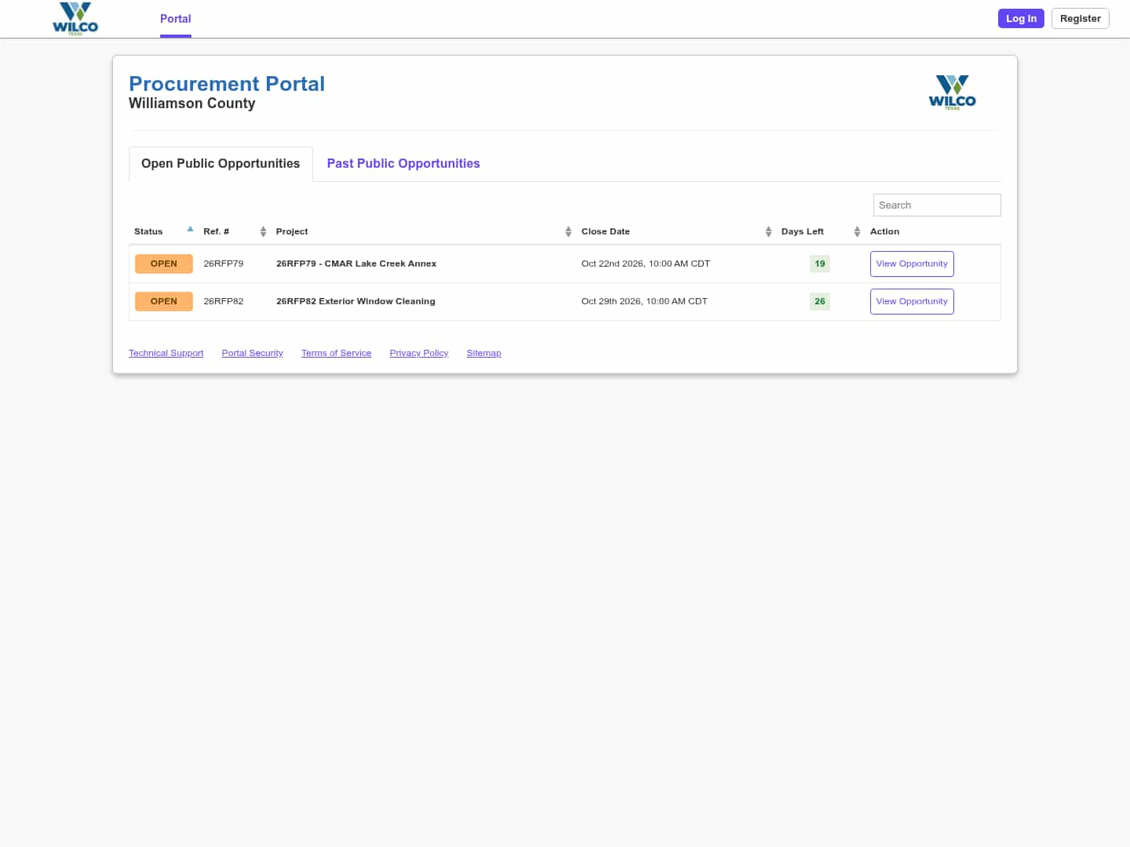Image resolution: width=1130 pixels, height=847 pixels.
Task: Sort table by Days Left sort arrows
Action: pos(857,231)
